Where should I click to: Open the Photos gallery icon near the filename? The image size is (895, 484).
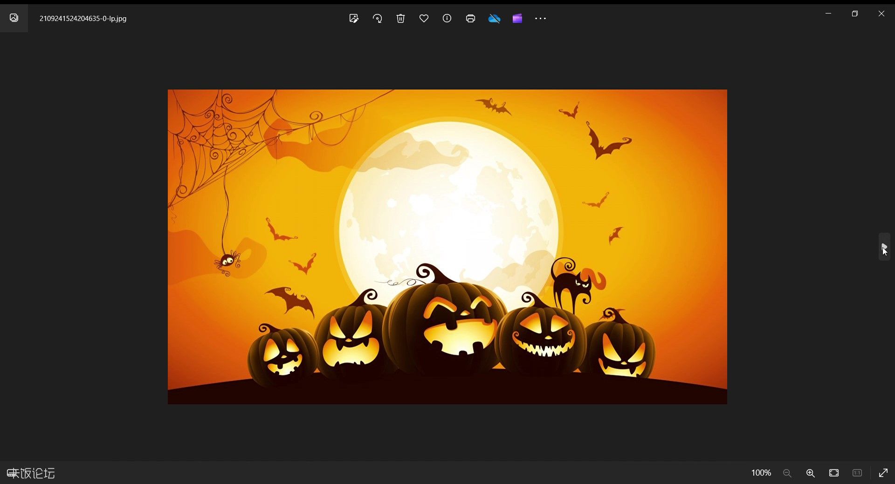tap(14, 18)
